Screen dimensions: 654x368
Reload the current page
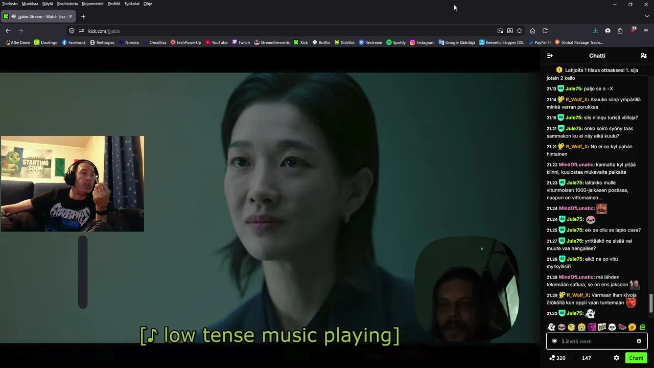click(545, 31)
